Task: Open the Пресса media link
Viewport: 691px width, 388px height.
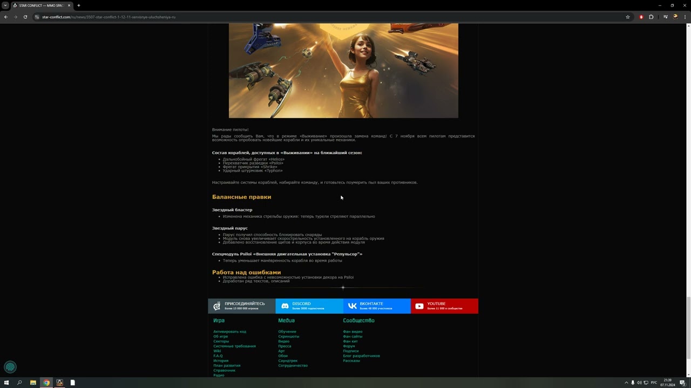Action: (x=284, y=346)
